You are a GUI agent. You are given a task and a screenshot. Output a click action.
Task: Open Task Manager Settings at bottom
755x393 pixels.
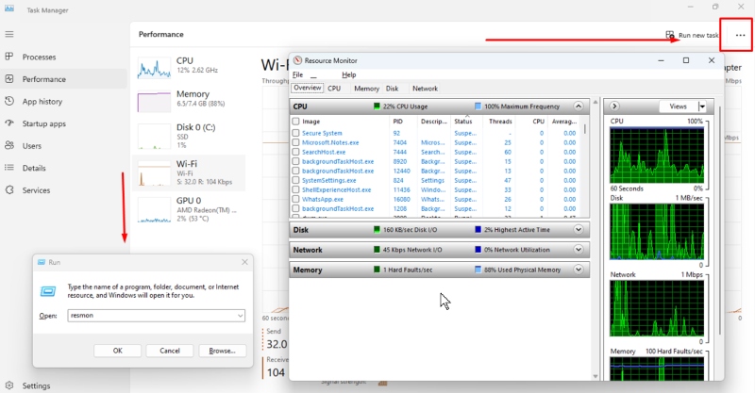(x=35, y=385)
